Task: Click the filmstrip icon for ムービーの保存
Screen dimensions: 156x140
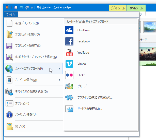Action: pos(9,80)
